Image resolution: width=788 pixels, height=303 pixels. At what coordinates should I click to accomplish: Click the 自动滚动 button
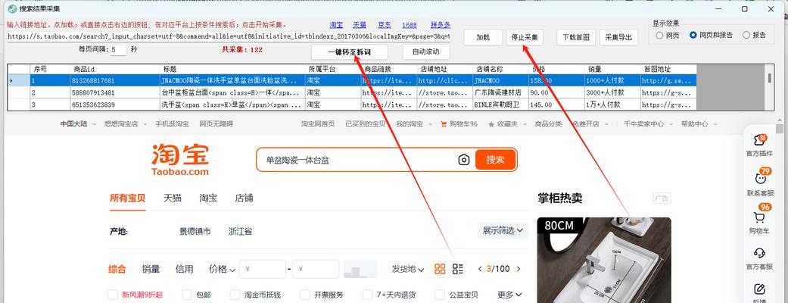(x=425, y=52)
